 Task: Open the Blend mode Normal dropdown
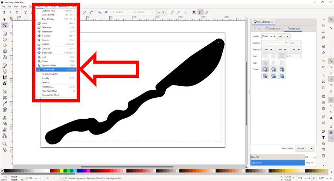pyautogui.click(x=305, y=148)
